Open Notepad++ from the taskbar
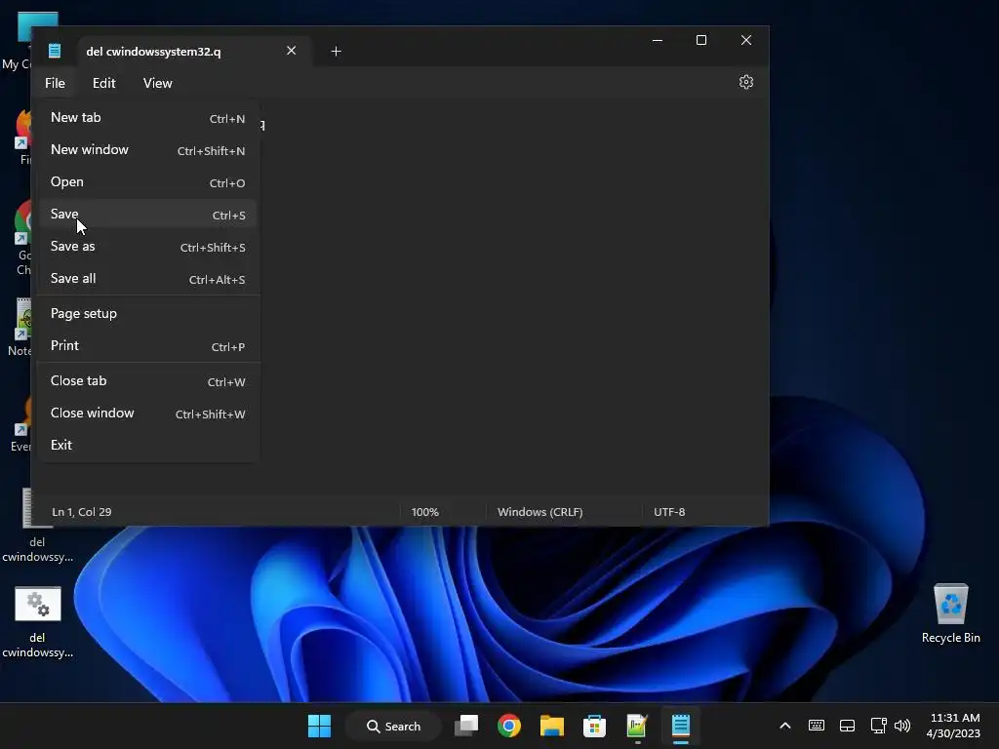Viewport: 999px width, 749px height. [637, 726]
